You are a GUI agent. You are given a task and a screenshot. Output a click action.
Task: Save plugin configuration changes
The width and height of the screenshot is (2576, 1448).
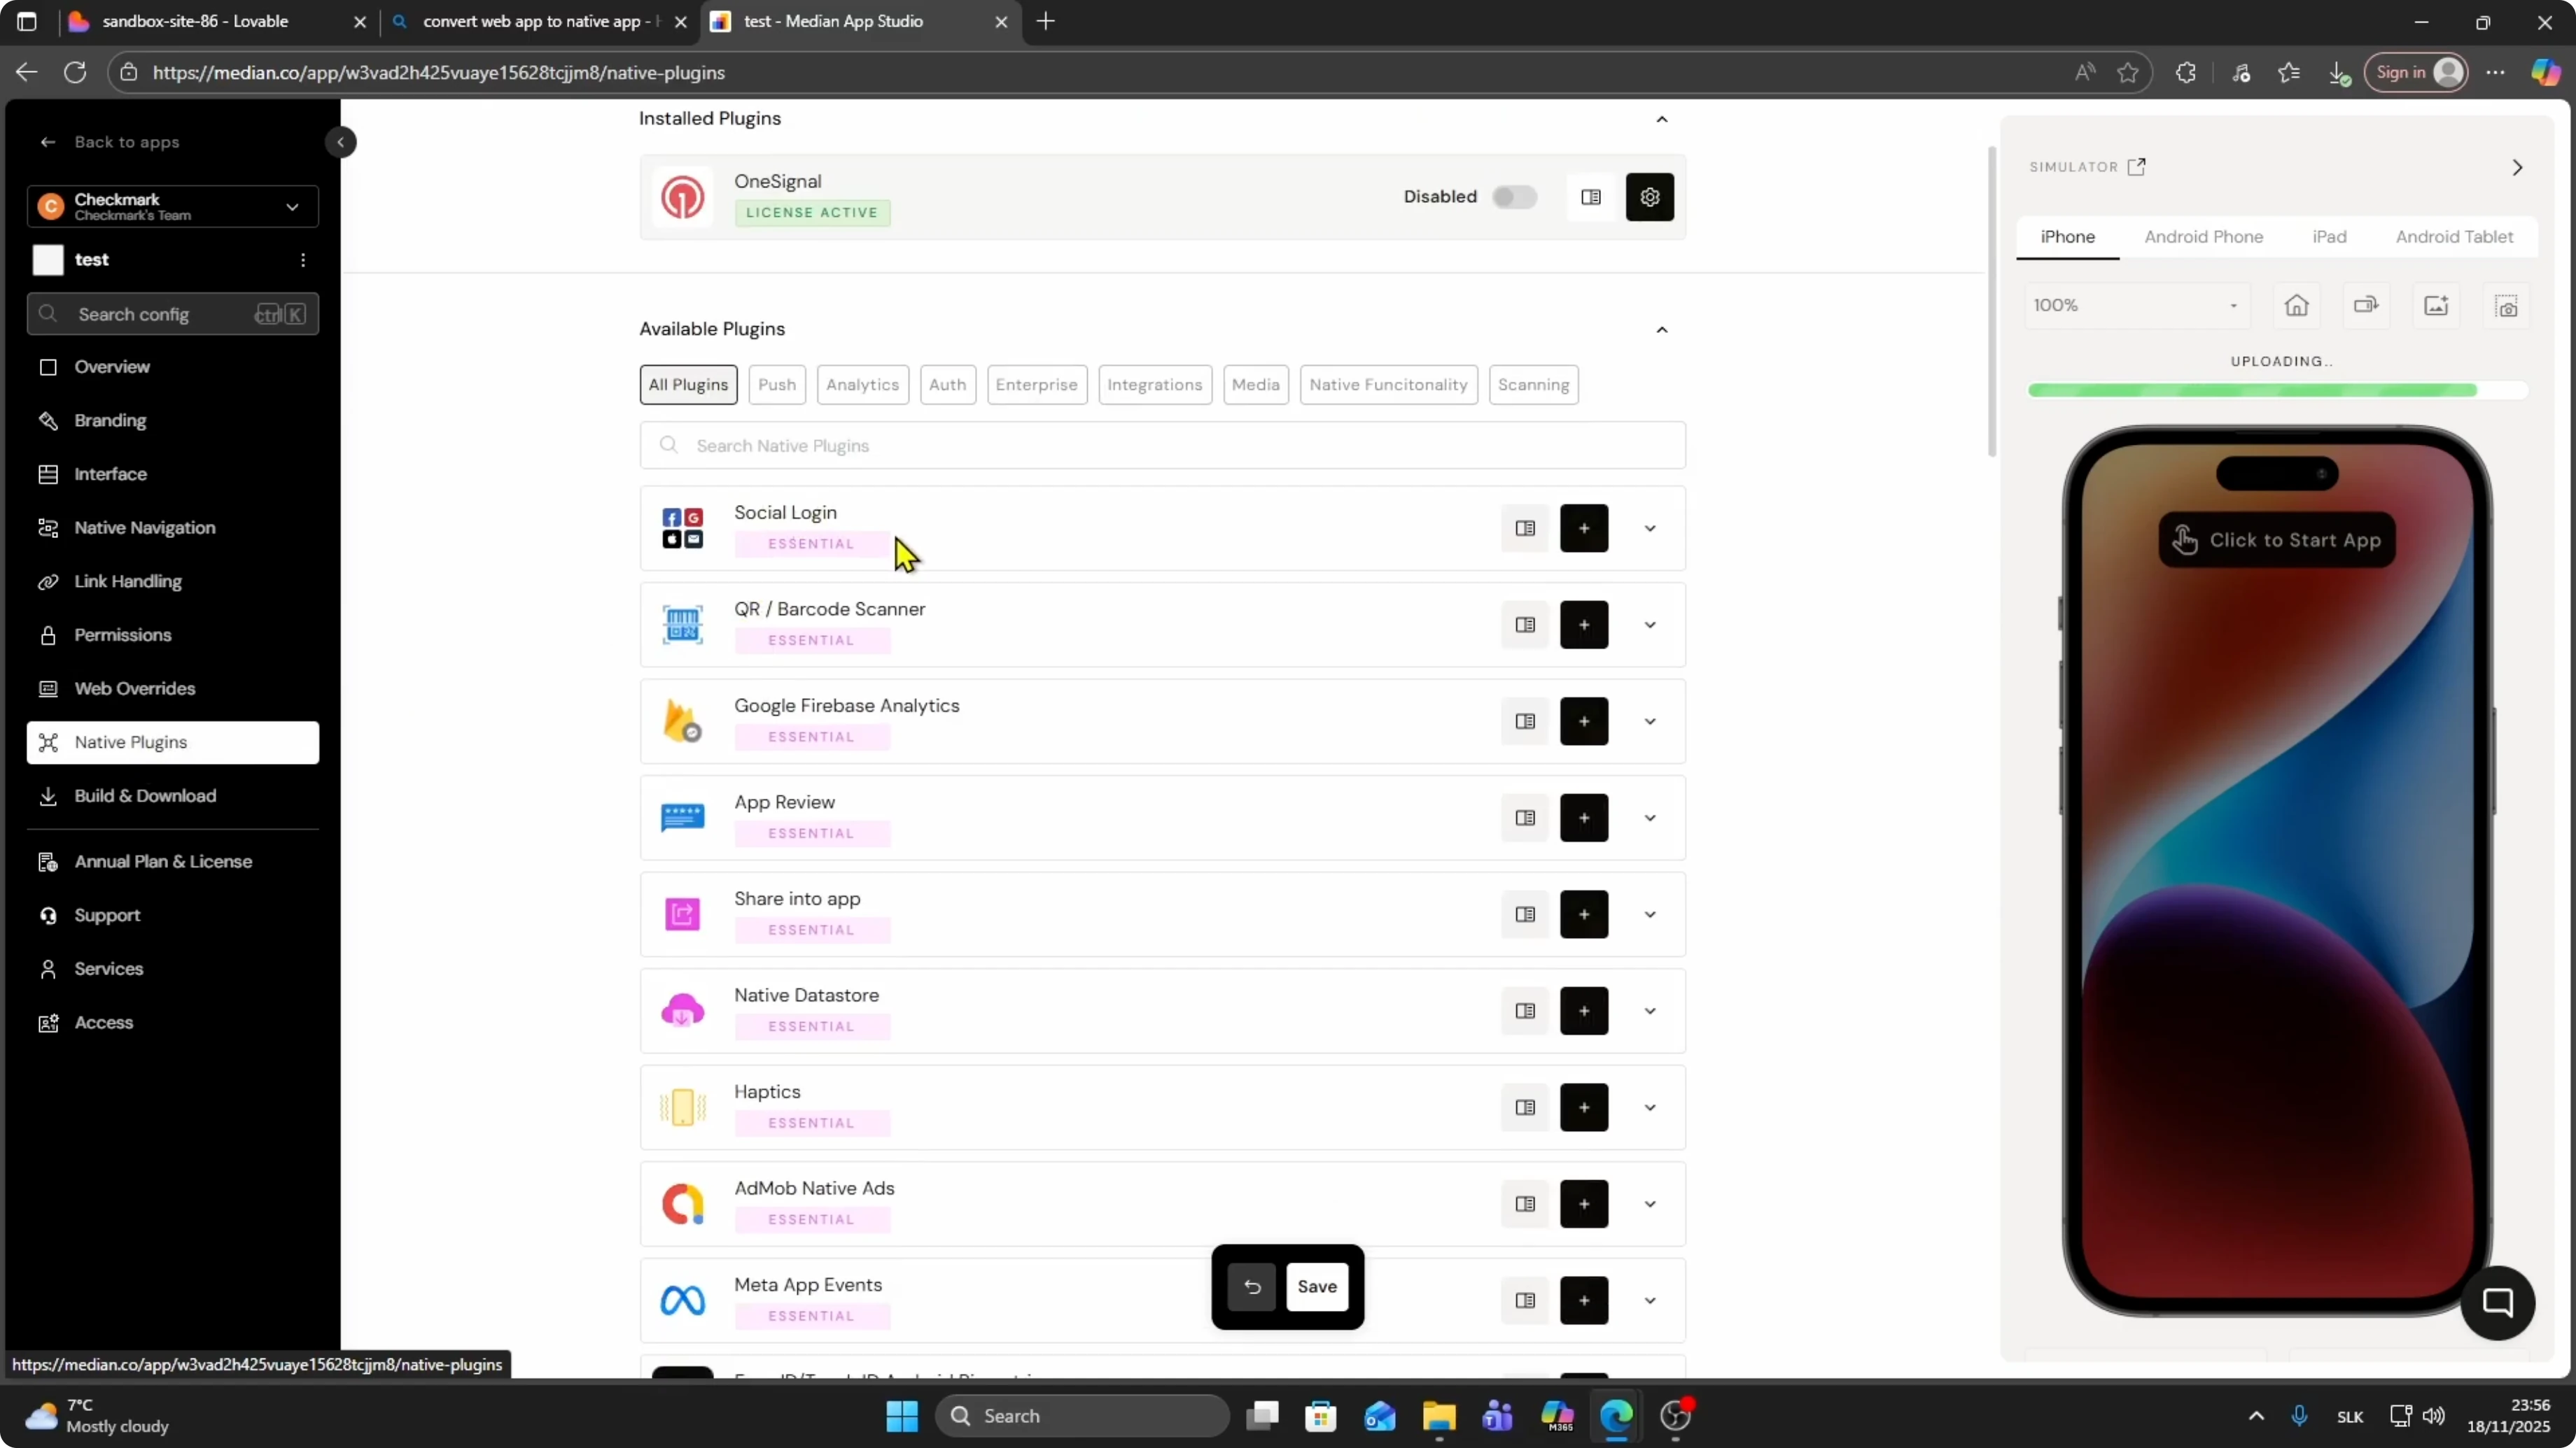1316,1287
